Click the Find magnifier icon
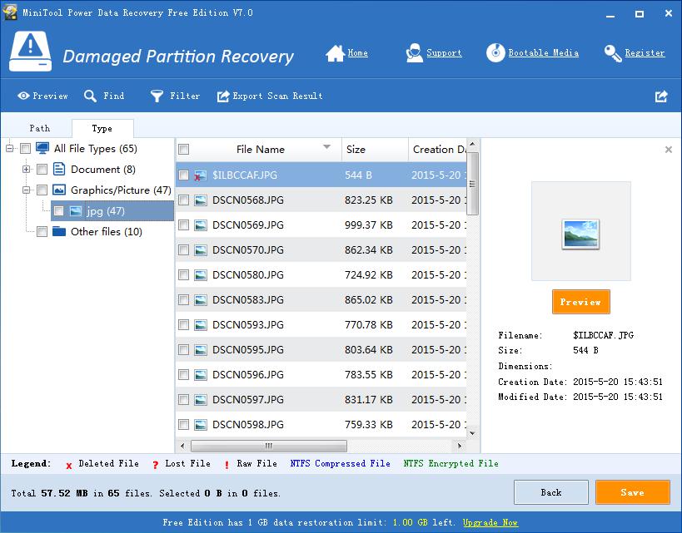Viewport: 682px width, 533px height. pos(90,96)
